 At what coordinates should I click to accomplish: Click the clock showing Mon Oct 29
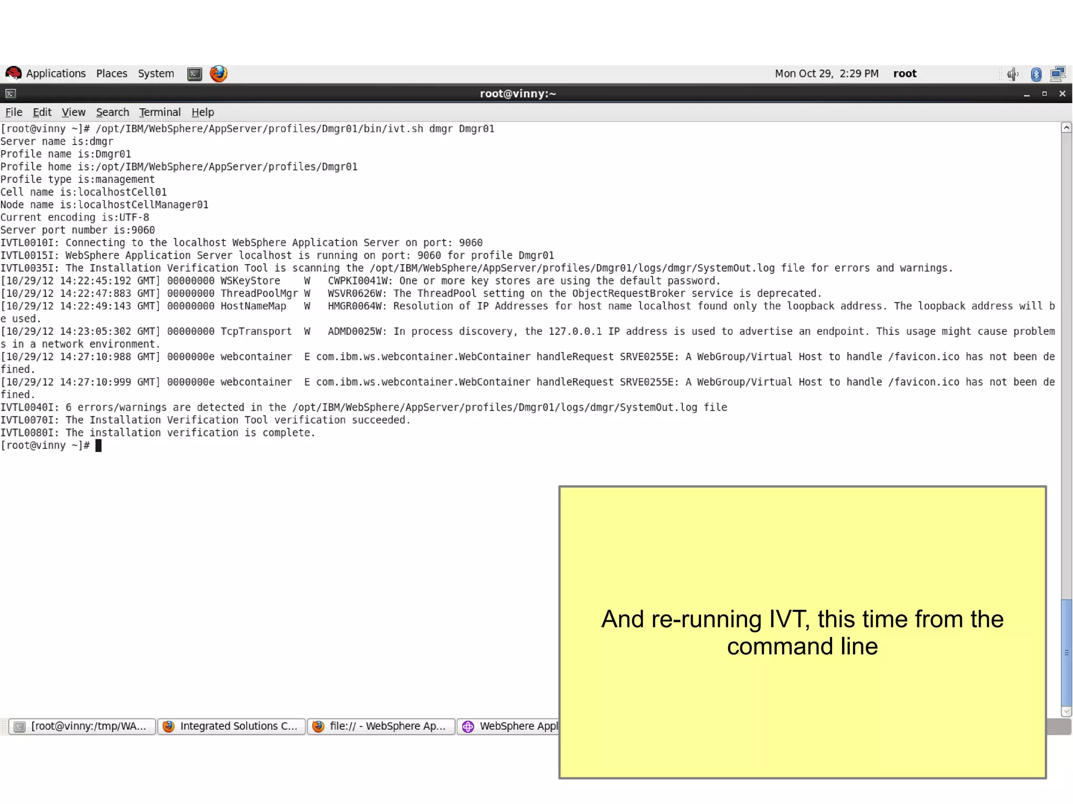coord(826,74)
